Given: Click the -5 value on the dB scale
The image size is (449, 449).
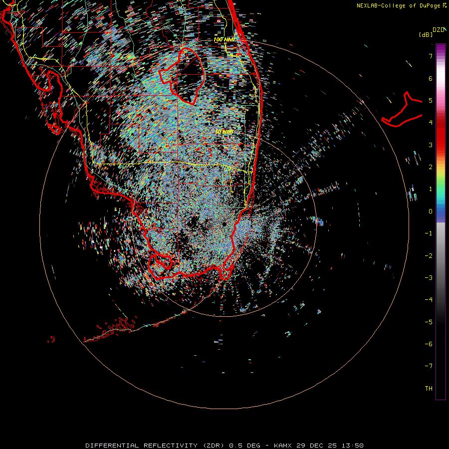Looking at the screenshot, I should point(429,322).
